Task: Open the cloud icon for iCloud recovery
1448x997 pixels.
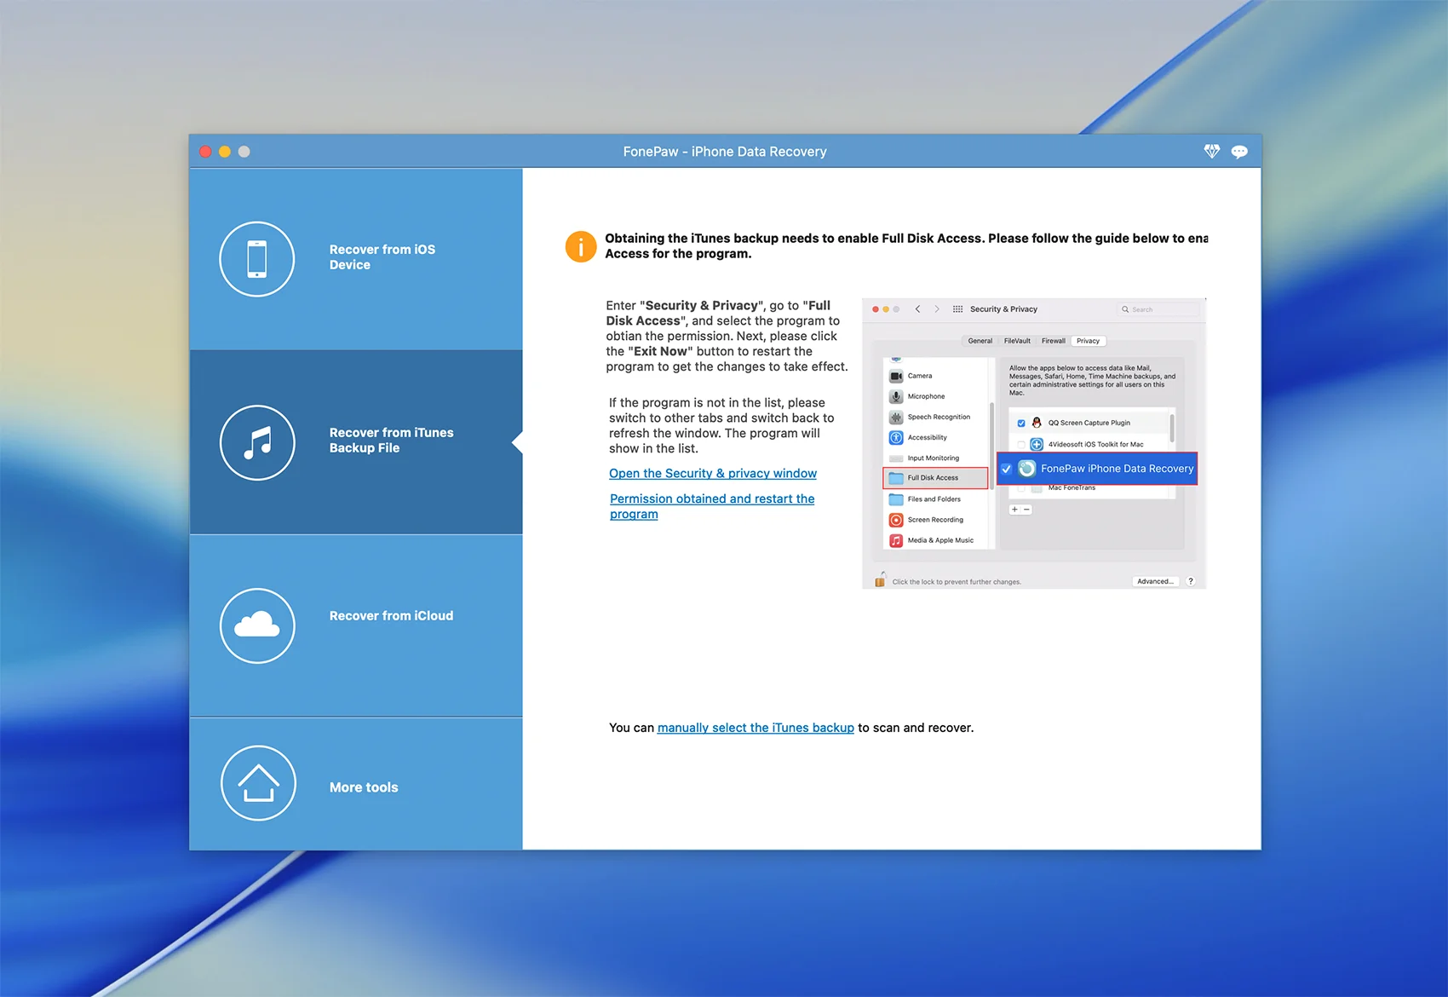Action: (x=257, y=625)
